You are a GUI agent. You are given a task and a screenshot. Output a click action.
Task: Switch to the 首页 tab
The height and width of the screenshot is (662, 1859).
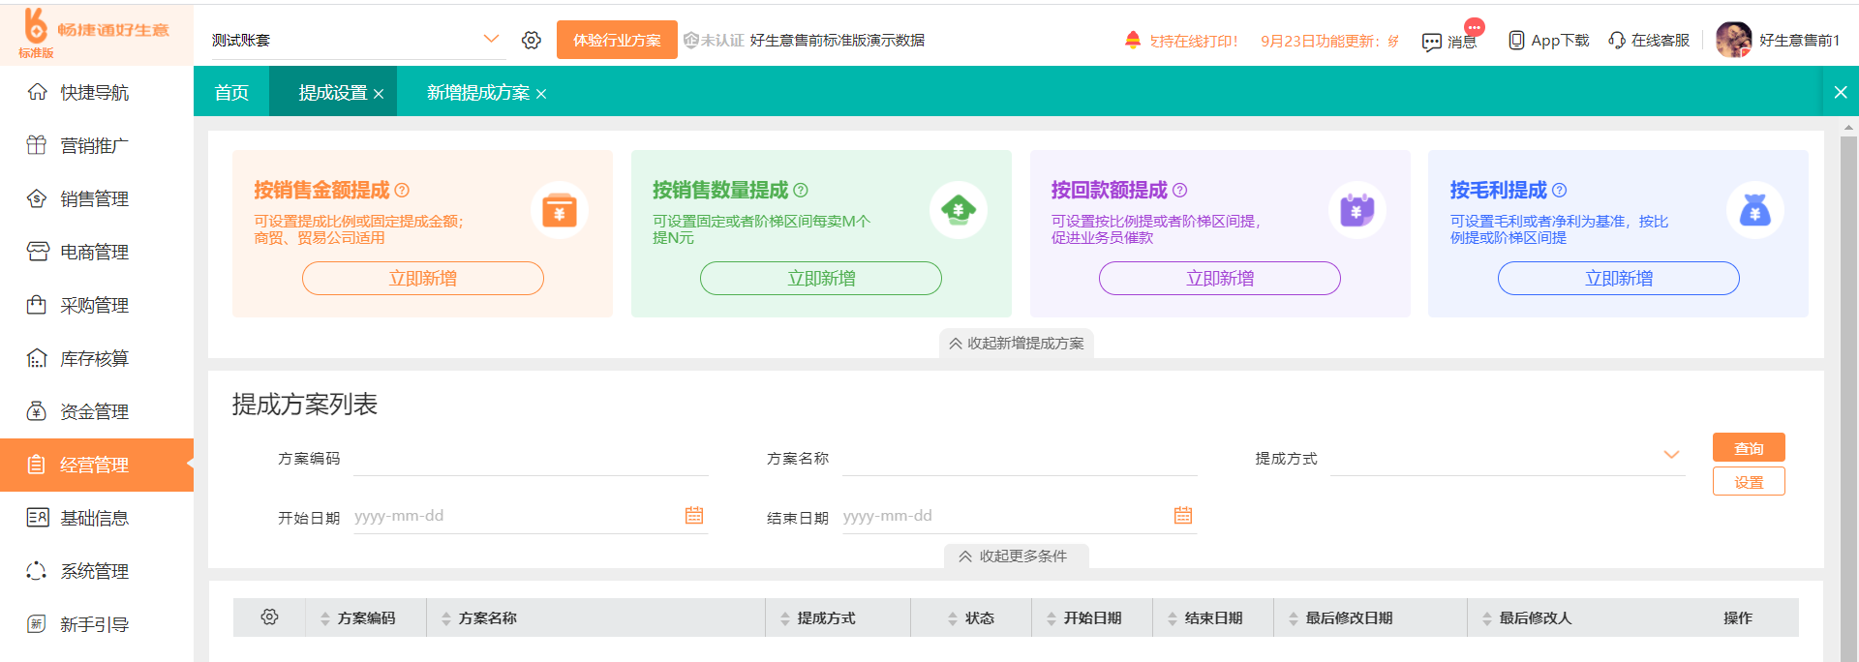pos(231,93)
